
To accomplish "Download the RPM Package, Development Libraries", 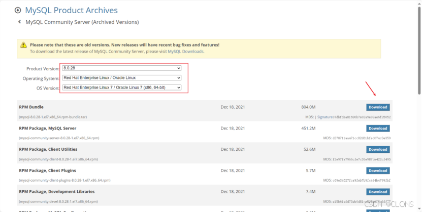I will pos(378,192).
